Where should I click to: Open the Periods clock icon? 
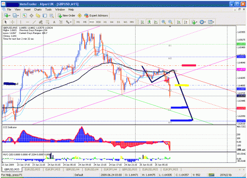[x=202, y=22]
